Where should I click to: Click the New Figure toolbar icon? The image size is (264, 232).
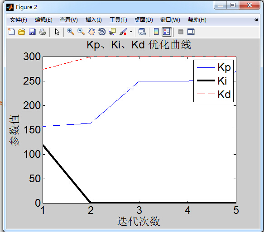click(11, 32)
